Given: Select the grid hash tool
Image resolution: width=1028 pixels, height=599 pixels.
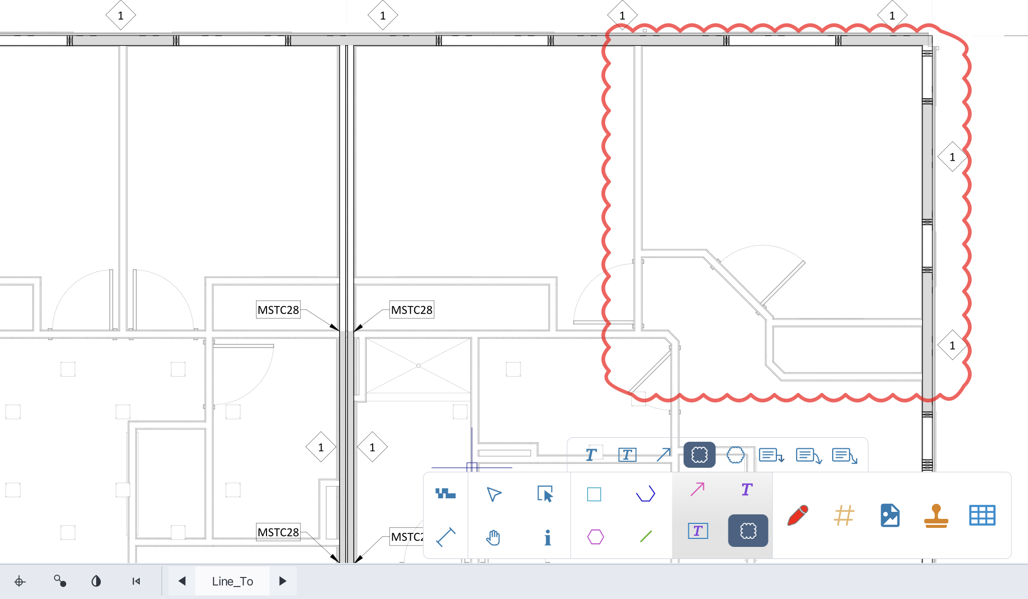Looking at the screenshot, I should 844,515.
